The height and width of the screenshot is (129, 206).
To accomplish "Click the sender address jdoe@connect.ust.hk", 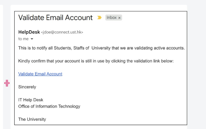I will point(62,32).
